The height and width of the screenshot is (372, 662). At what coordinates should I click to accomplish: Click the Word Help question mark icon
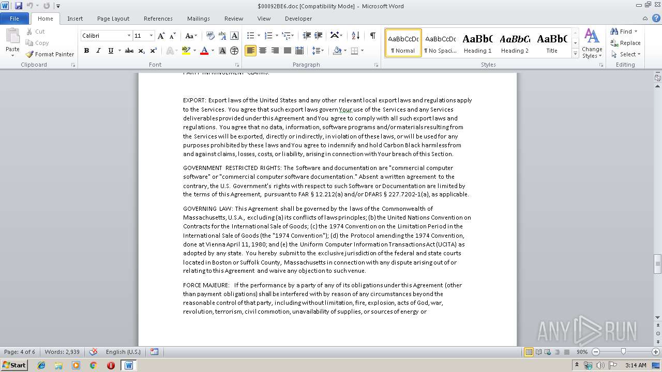point(657,19)
